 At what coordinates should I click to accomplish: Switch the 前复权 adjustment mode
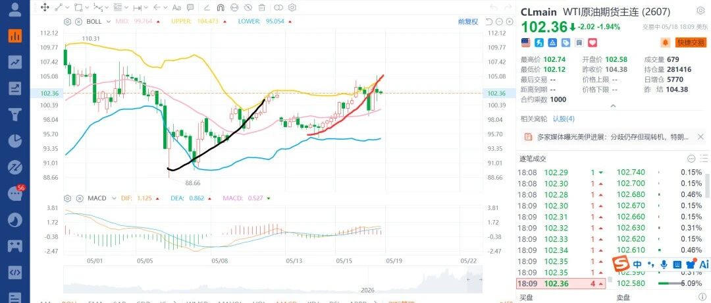point(468,21)
